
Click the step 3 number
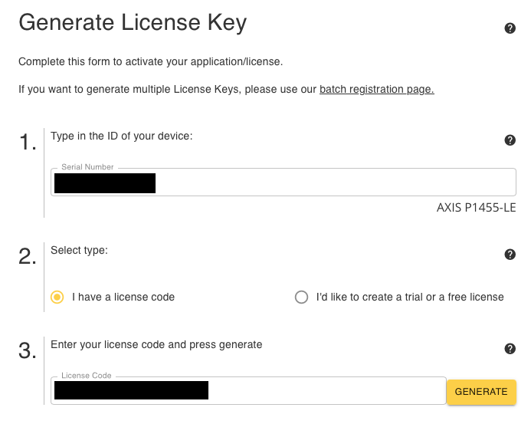coord(28,351)
